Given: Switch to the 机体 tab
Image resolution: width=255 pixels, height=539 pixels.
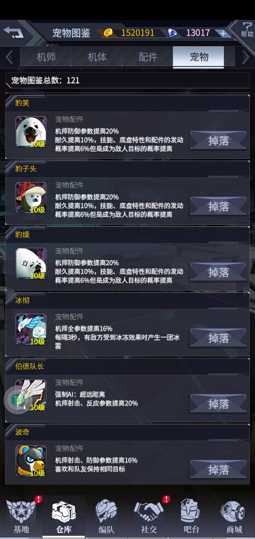Looking at the screenshot, I should click(97, 57).
